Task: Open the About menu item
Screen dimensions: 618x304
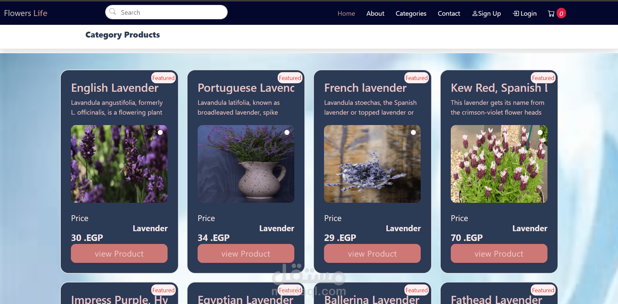Action: click(x=375, y=13)
